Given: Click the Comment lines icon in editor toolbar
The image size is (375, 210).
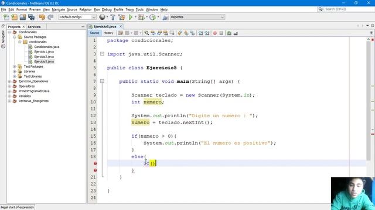Looking at the screenshot, I should coord(229,33).
